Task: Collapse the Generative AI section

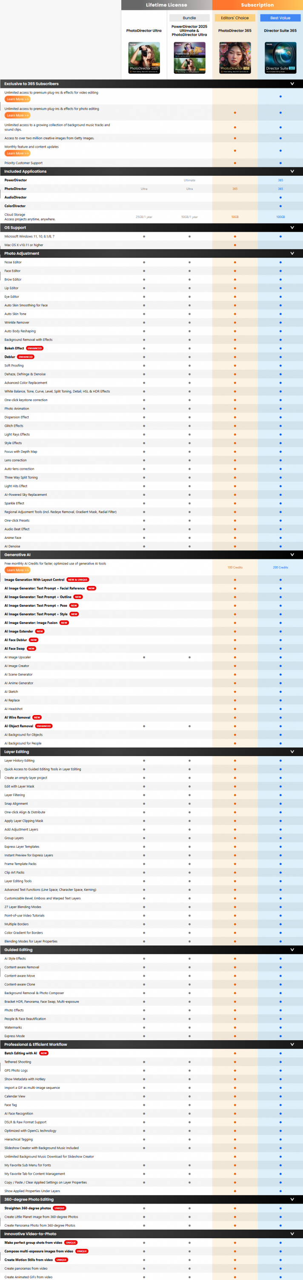Action: click(x=292, y=555)
